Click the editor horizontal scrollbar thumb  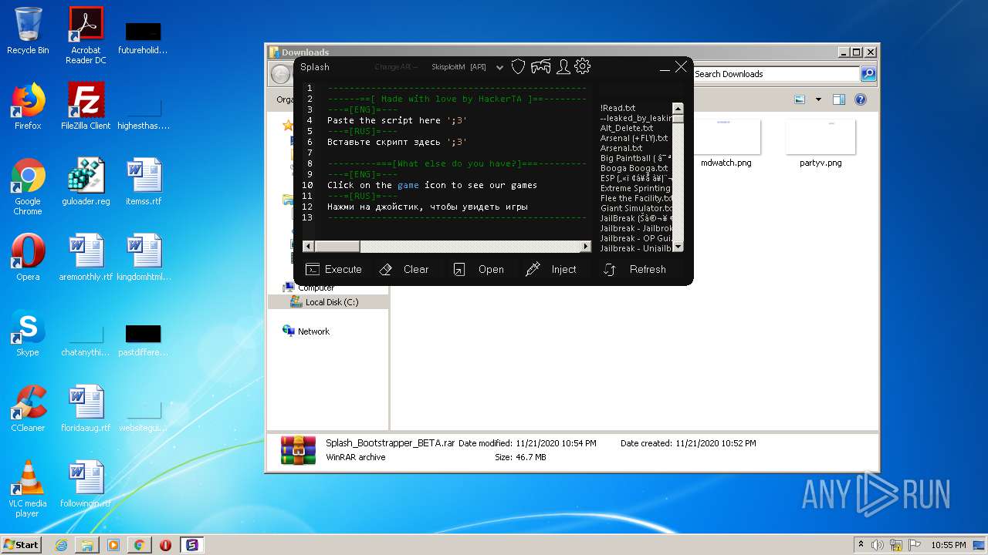[x=337, y=247]
